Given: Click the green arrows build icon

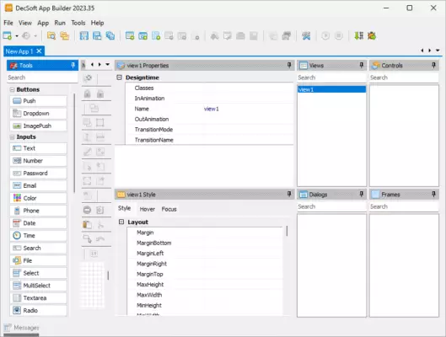Looking at the screenshot, I should pyautogui.click(x=358, y=35).
